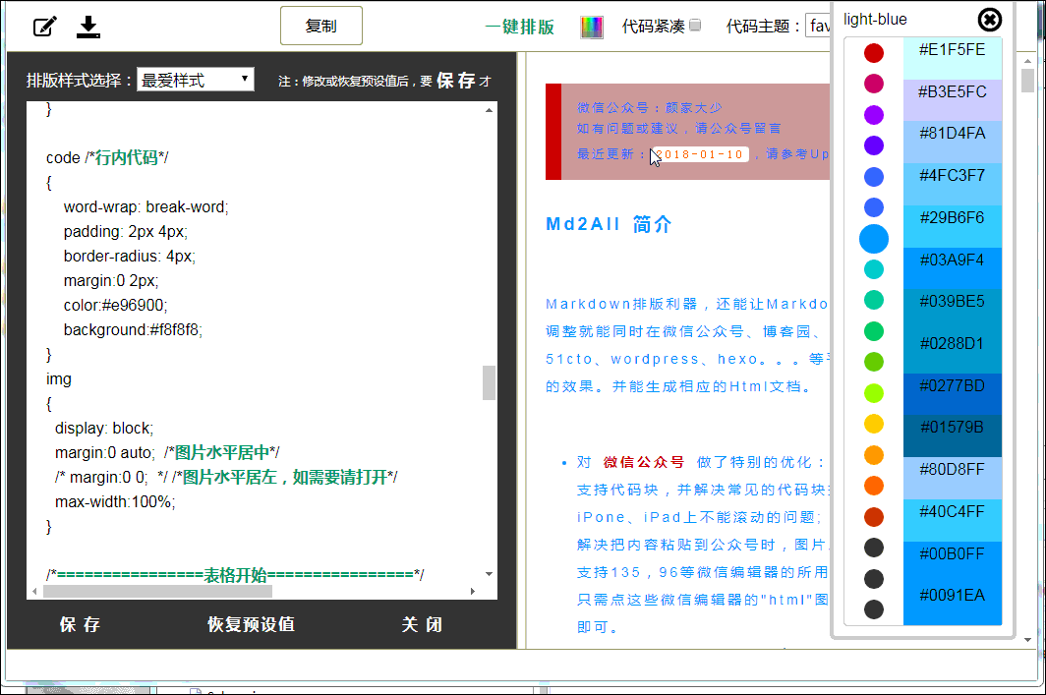Screen dimensions: 1046x695
Task: Choose shade #E1F5FE
Action: tap(953, 58)
